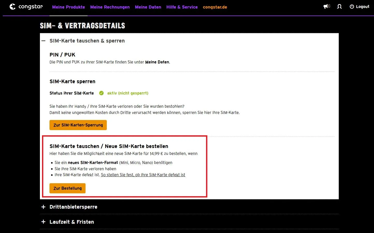This screenshot has width=374, height=233.
Task: Click 'aktiv (nicht gesperrt)' status text
Action: [128, 93]
